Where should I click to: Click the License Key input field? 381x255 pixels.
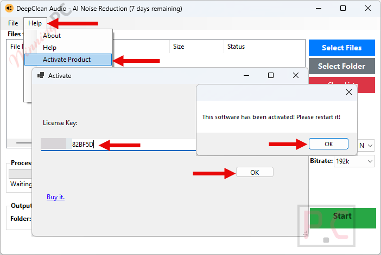(118, 145)
